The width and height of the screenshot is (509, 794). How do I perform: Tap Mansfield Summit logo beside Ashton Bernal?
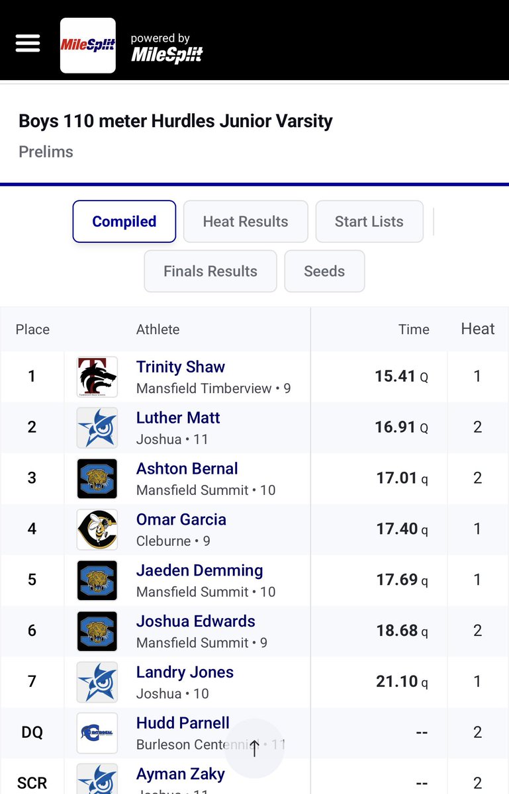pos(97,478)
